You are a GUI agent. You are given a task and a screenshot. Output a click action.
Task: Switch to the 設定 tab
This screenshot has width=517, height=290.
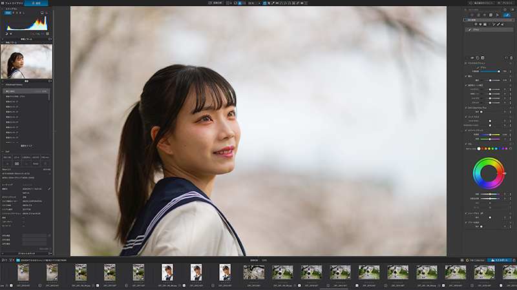36,3
